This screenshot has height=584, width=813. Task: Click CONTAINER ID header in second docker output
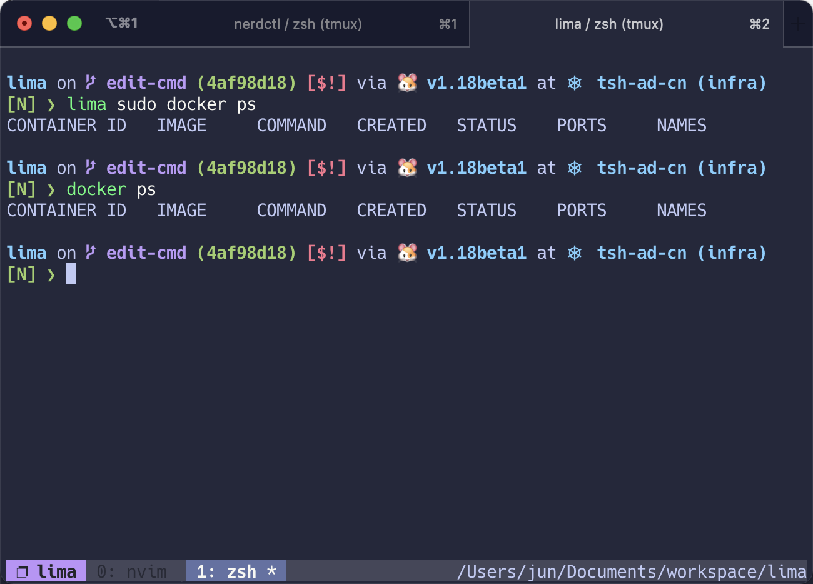[66, 210]
